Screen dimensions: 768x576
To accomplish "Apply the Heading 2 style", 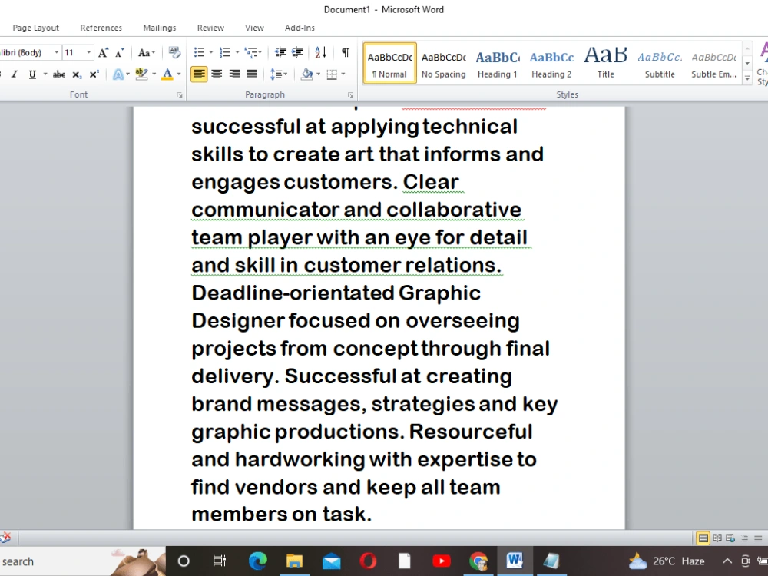I will coord(551,63).
